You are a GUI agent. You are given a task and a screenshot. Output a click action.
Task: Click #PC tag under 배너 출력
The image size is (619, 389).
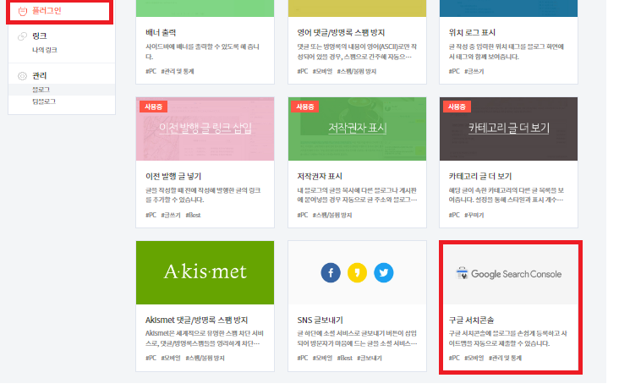151,72
